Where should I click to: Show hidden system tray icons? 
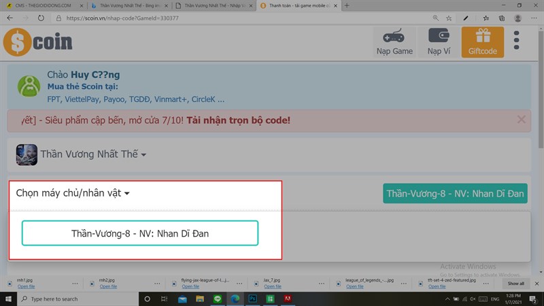click(x=447, y=299)
